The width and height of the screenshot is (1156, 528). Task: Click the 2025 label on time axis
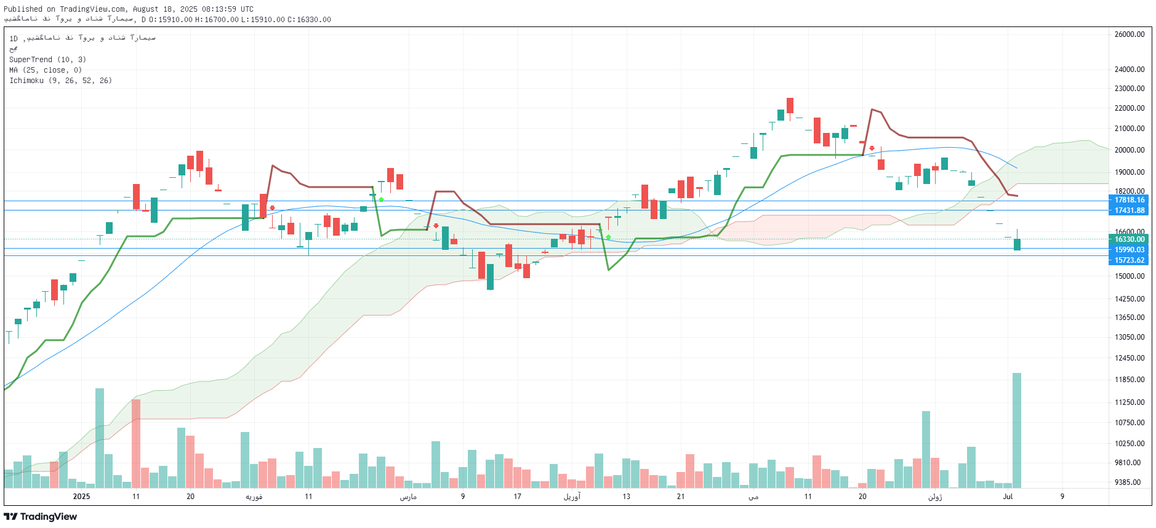81,497
